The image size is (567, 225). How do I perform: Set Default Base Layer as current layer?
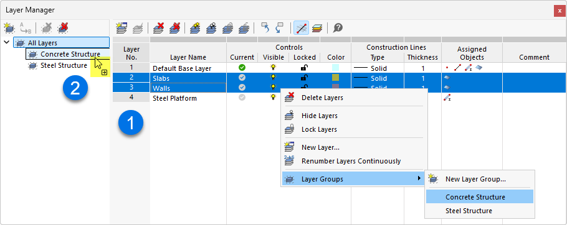click(242, 67)
